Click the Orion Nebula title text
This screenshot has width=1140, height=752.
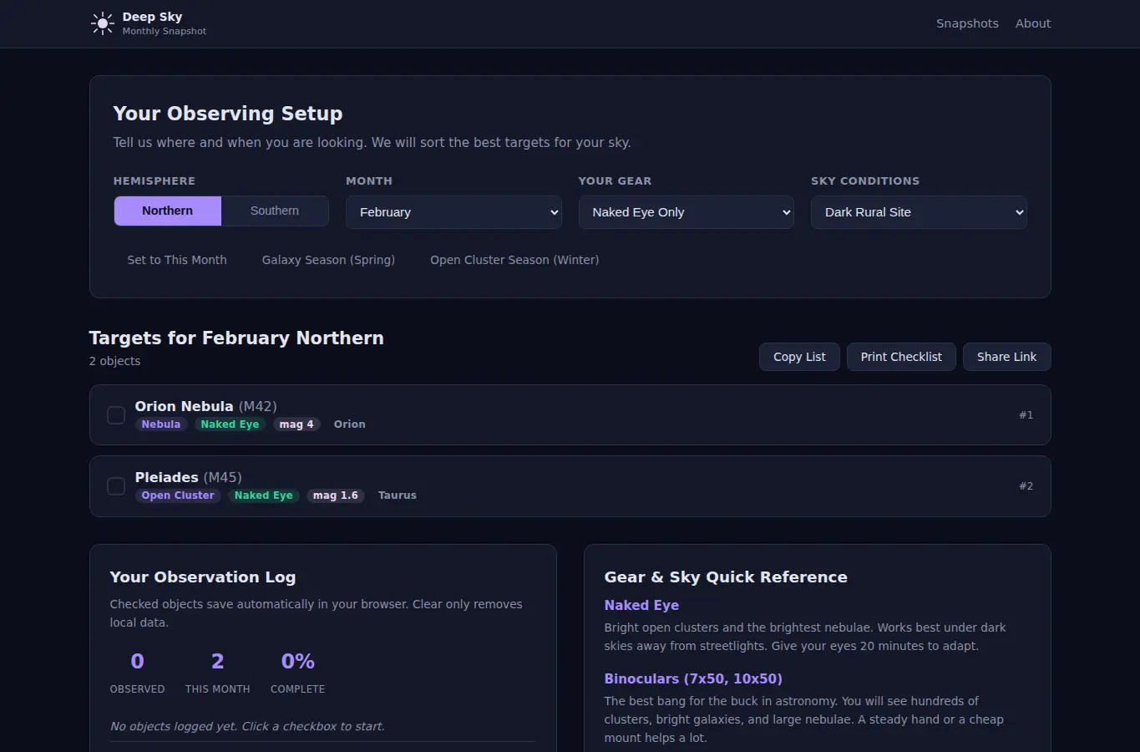pyautogui.click(x=184, y=406)
